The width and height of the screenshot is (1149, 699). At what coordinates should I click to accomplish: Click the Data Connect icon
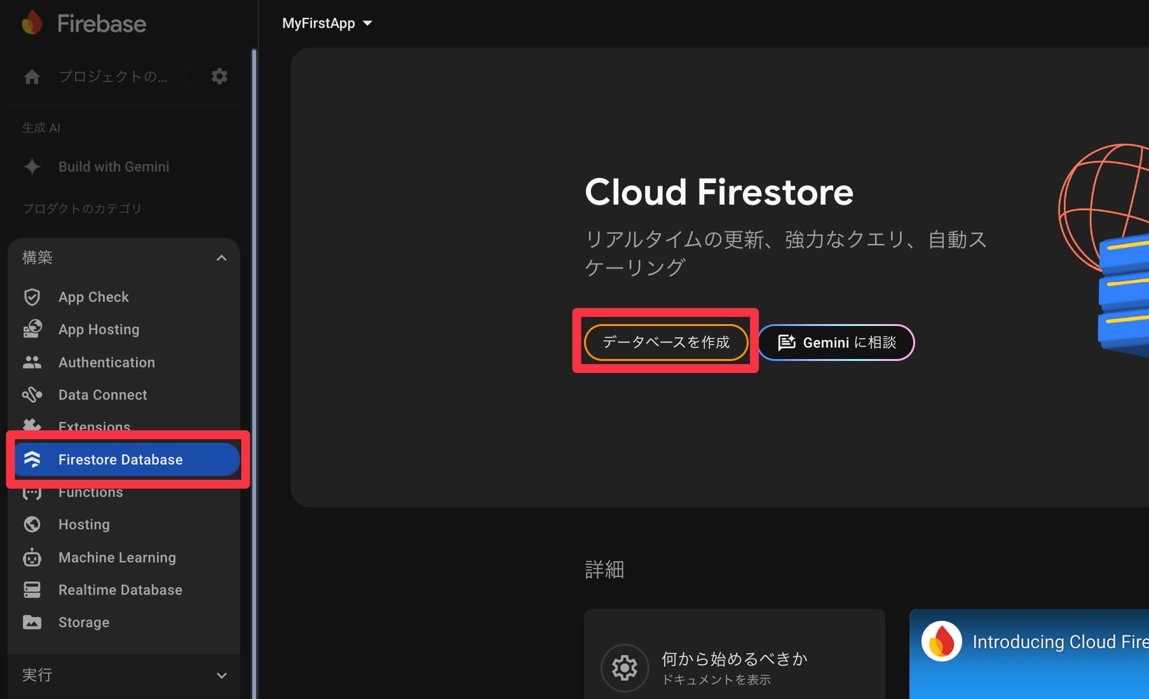[x=32, y=395]
